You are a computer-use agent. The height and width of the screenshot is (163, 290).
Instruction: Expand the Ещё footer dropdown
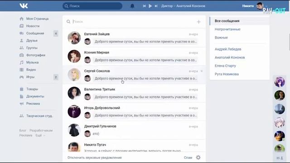(x=40, y=135)
